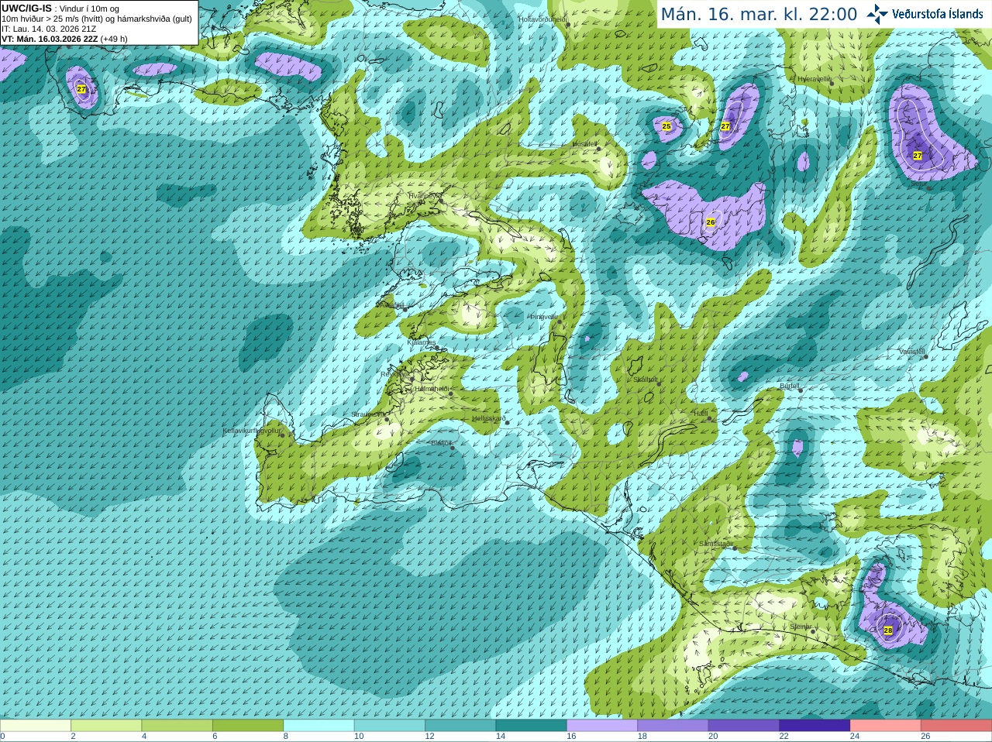The width and height of the screenshot is (992, 742).
Task: Click the 25 m/s gust label
Action: pos(666,125)
